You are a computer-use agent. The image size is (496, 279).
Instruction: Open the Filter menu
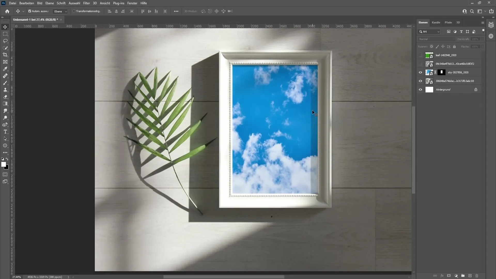(87, 3)
